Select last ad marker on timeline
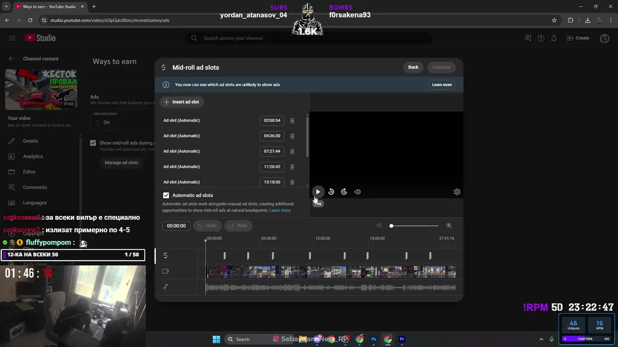This screenshot has width=618, height=347. click(430, 255)
